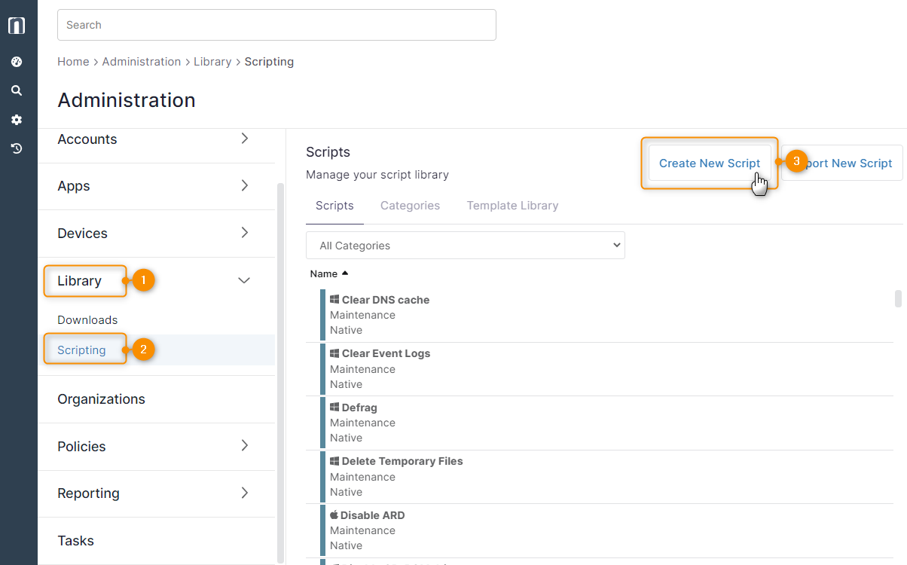907x565 pixels.
Task: Collapse the Library section chevron
Action: point(244,280)
